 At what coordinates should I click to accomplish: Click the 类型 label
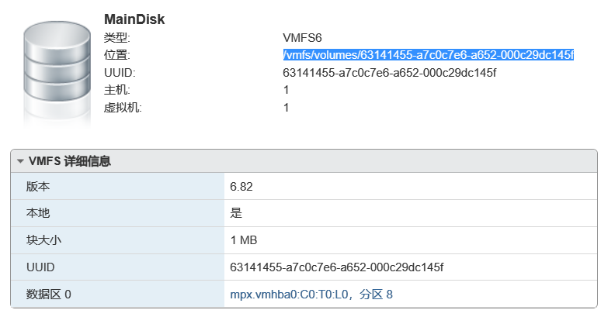click(x=117, y=37)
